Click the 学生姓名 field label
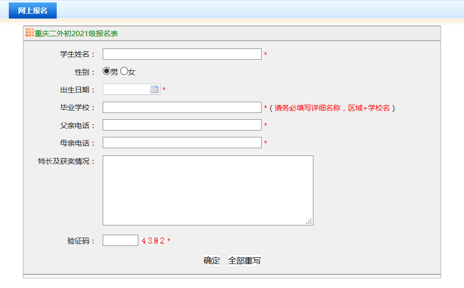This screenshot has height=288, width=464. 77,54
